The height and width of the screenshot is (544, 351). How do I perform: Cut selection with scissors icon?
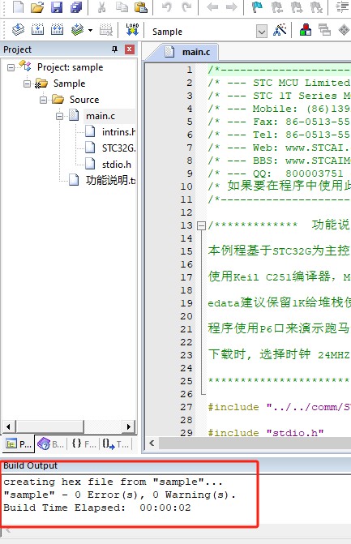point(101,6)
